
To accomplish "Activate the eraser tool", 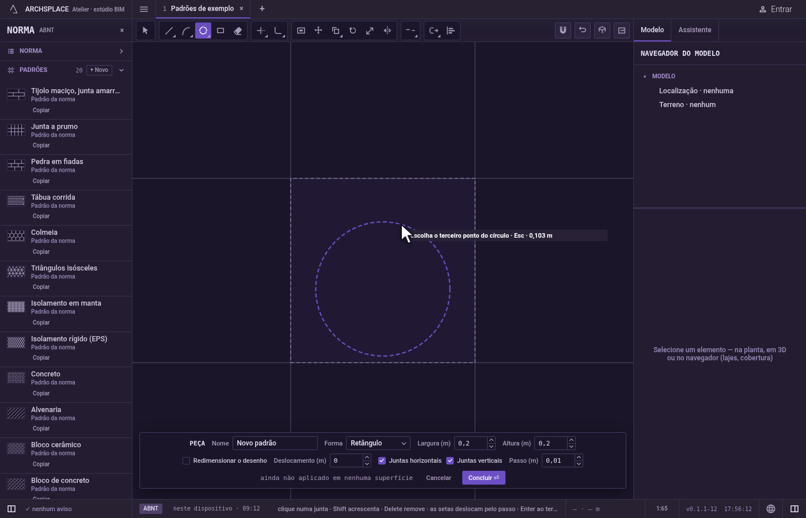I will pyautogui.click(x=238, y=31).
